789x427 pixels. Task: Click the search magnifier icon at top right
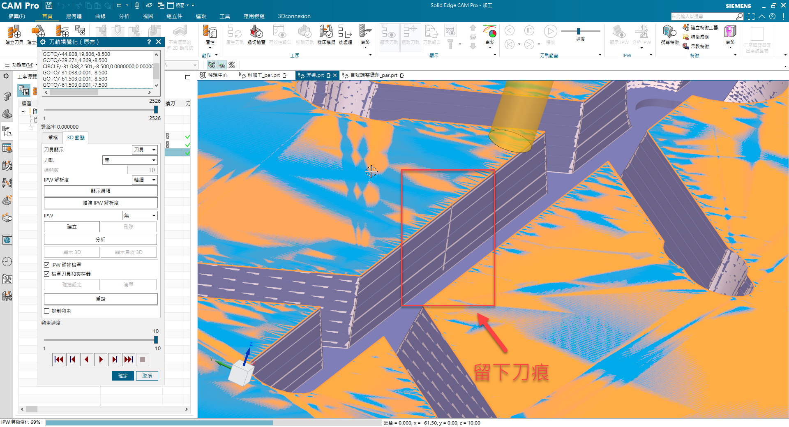coord(739,16)
